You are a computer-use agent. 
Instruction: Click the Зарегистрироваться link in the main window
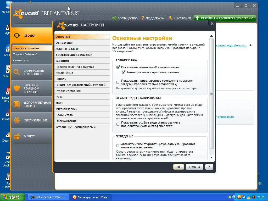pos(225,117)
